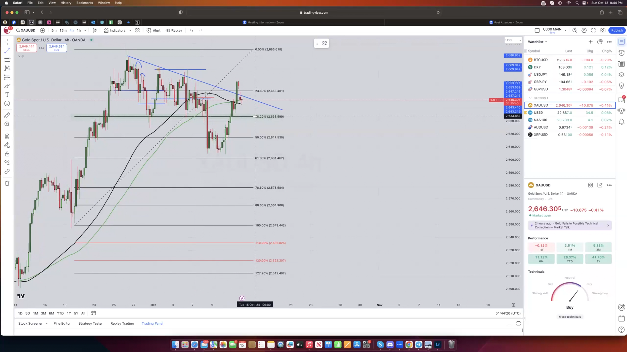This screenshot has height=352, width=627.
Task: Toggle hide all drawings eye icon
Action: pyautogui.click(x=7, y=162)
